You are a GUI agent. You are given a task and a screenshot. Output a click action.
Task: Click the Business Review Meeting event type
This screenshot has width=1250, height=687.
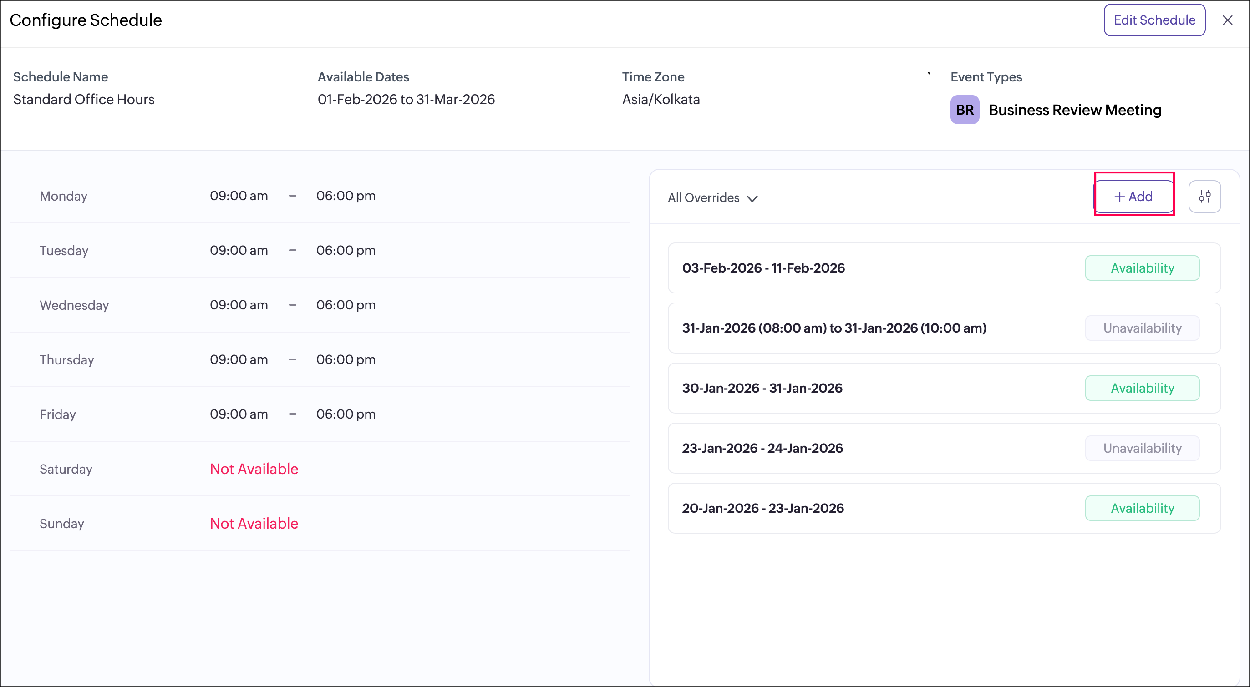(x=1075, y=110)
